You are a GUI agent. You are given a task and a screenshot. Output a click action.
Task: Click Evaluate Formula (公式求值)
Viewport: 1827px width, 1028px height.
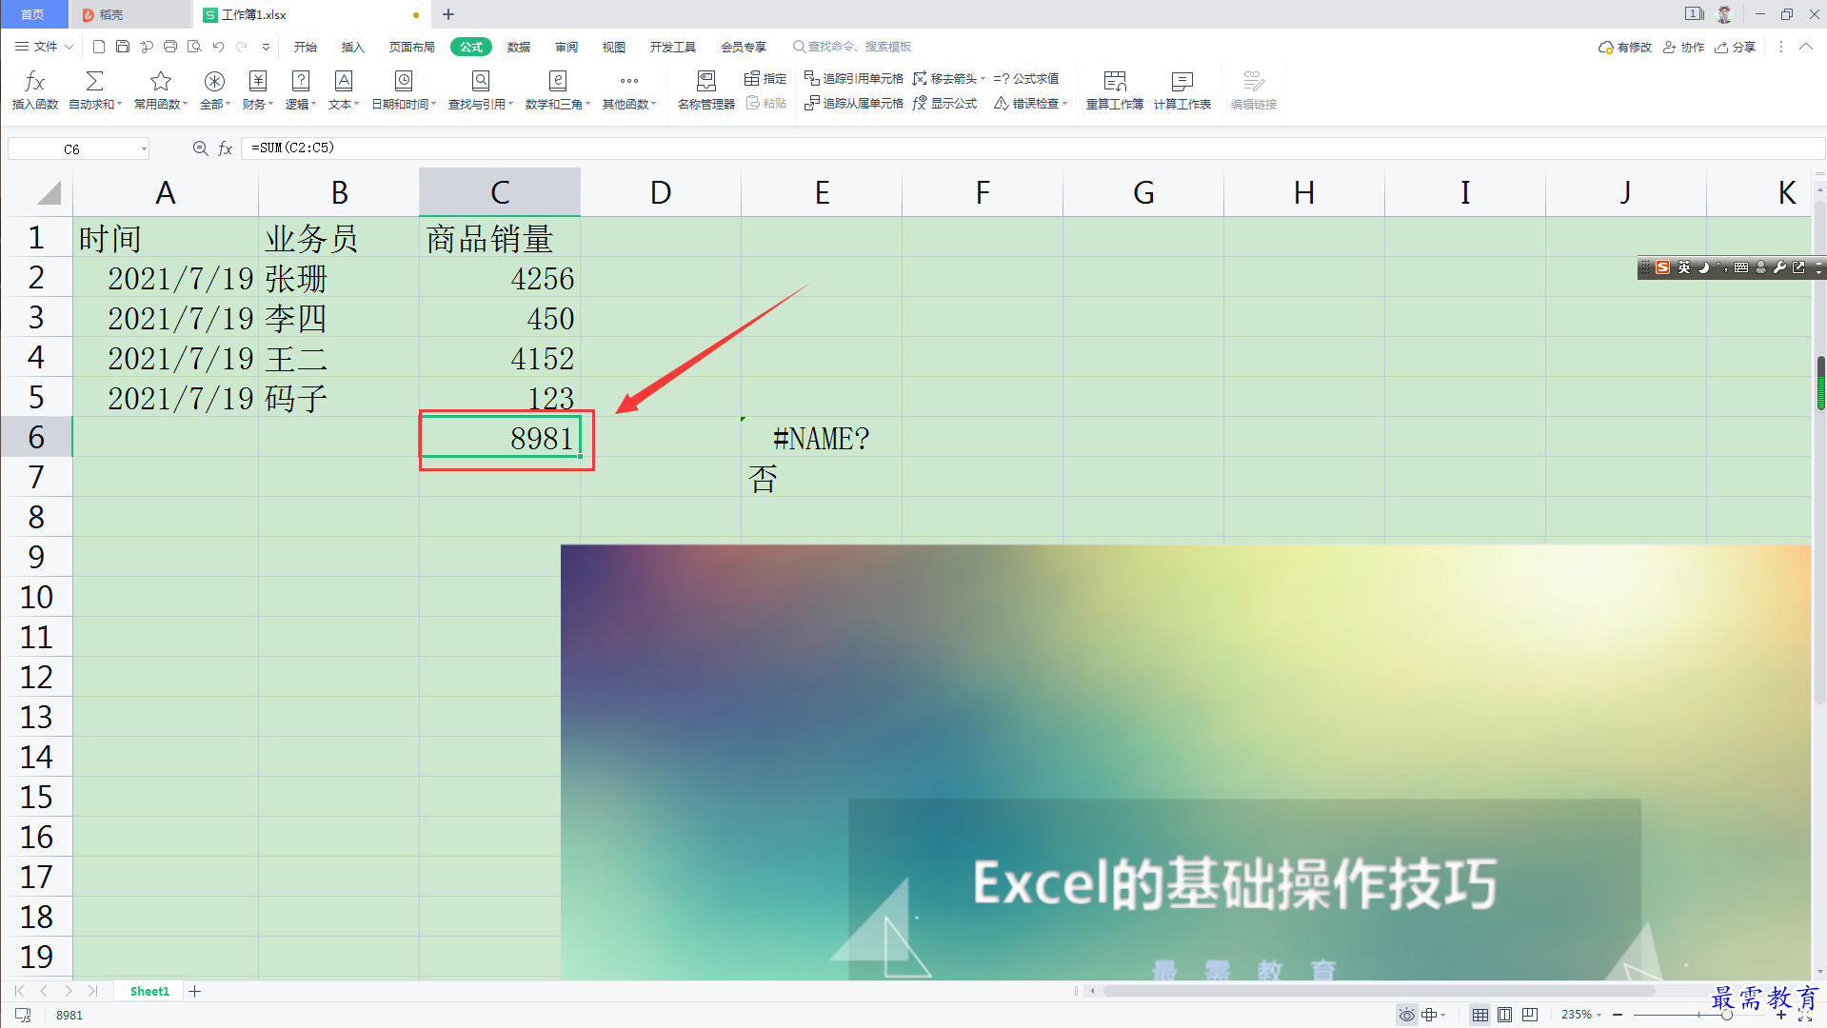pos(1026,79)
